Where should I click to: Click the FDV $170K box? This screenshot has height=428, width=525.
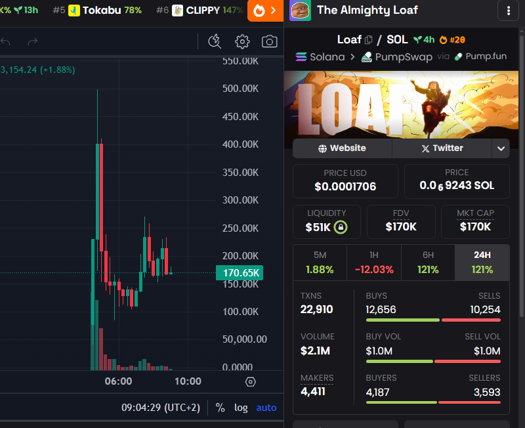tap(401, 222)
